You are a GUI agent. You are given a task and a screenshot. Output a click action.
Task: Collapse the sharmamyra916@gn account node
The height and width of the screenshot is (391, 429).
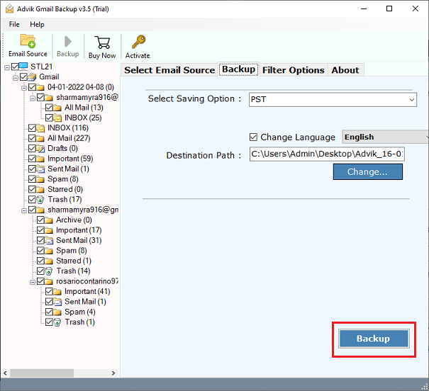point(24,210)
